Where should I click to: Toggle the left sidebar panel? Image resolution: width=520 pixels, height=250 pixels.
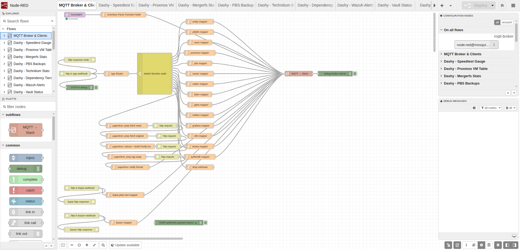[507, 245]
